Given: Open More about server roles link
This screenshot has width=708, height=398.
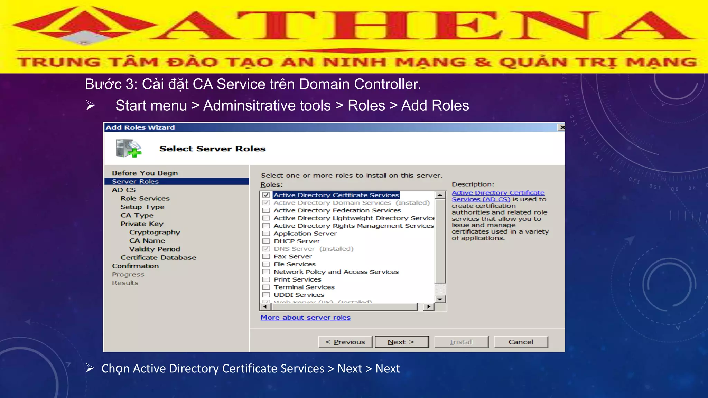Looking at the screenshot, I should tap(305, 317).
